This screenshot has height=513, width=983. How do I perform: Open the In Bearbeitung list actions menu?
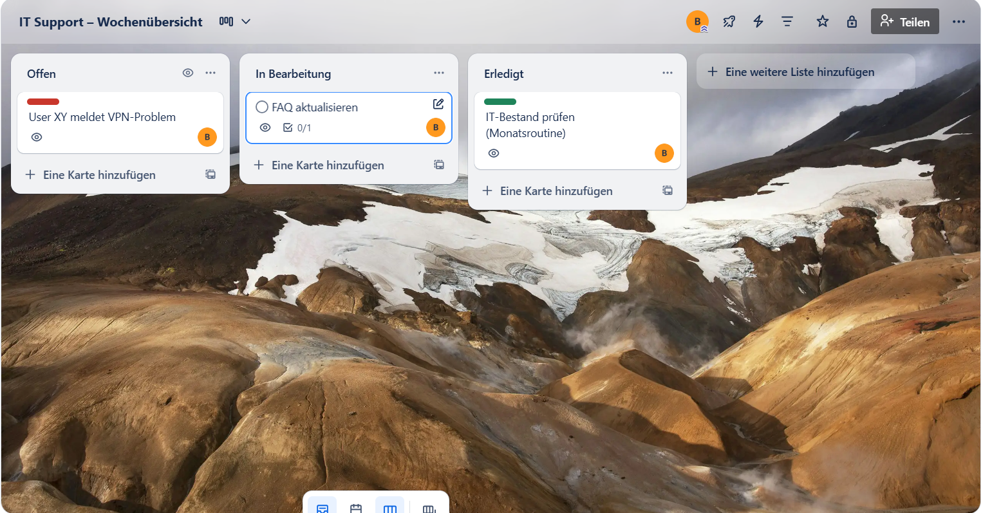point(439,73)
